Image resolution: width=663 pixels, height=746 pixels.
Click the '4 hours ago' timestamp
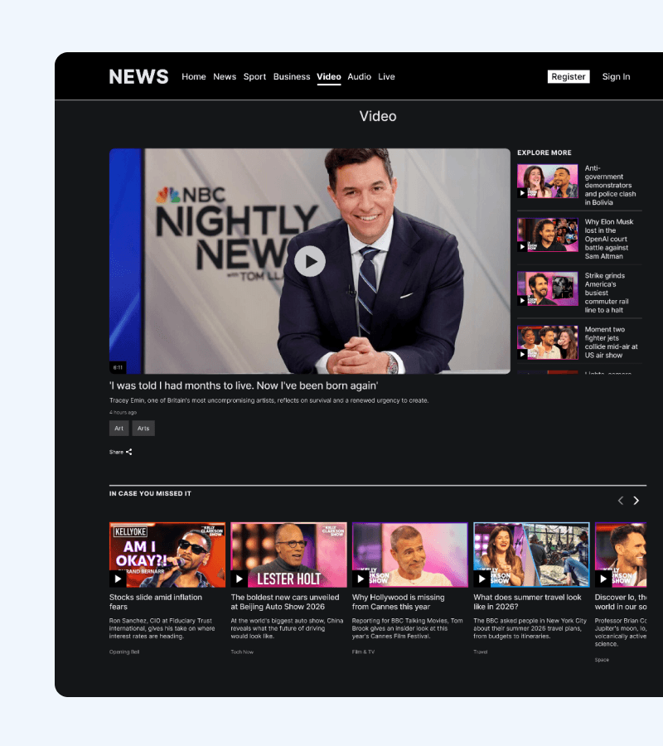(x=123, y=413)
